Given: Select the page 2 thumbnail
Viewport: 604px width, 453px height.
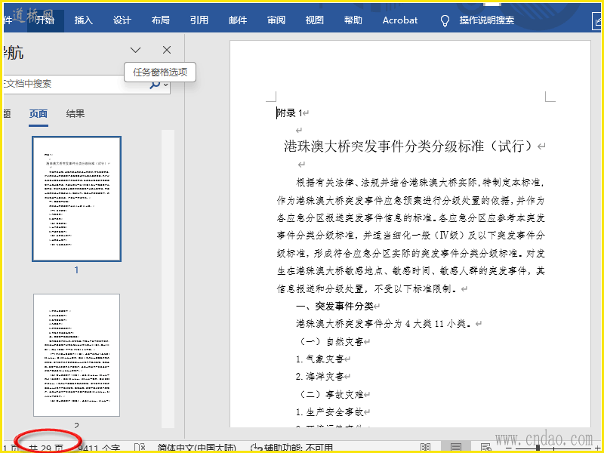Looking at the screenshot, I should coord(77,355).
